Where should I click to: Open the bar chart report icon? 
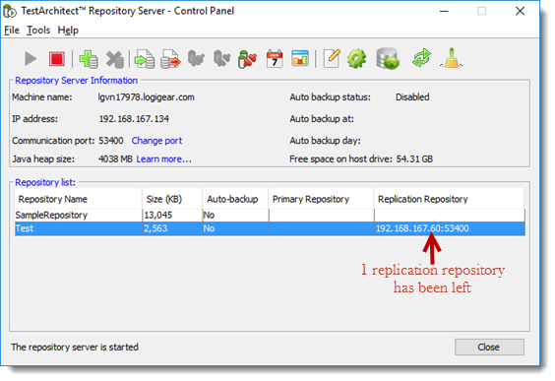pos(300,59)
